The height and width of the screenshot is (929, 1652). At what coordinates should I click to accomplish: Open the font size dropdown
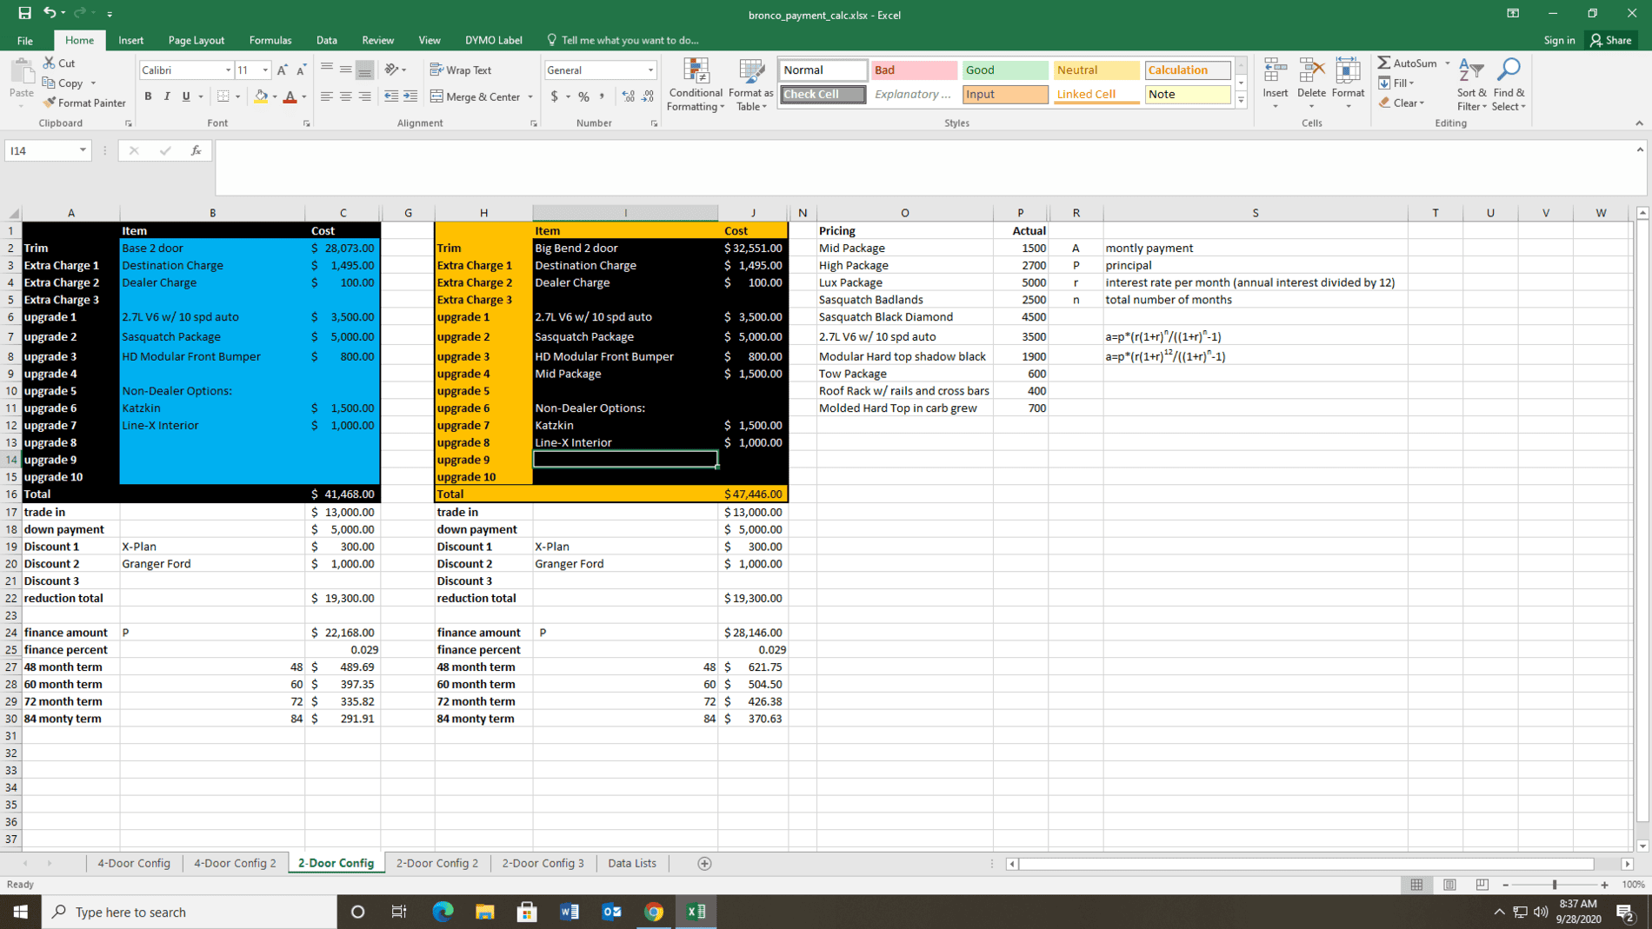265,70
